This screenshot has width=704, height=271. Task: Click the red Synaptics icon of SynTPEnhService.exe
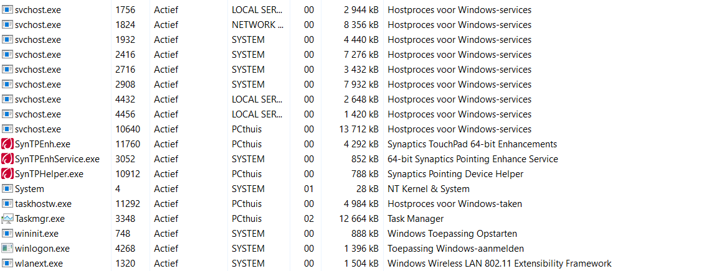tap(7, 159)
